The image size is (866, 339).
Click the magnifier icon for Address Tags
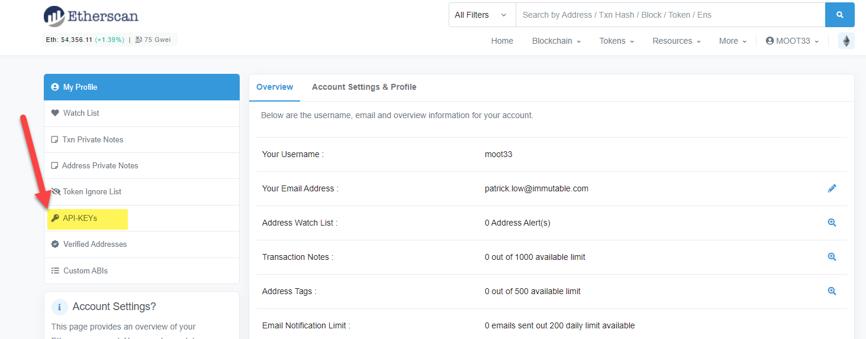(832, 291)
